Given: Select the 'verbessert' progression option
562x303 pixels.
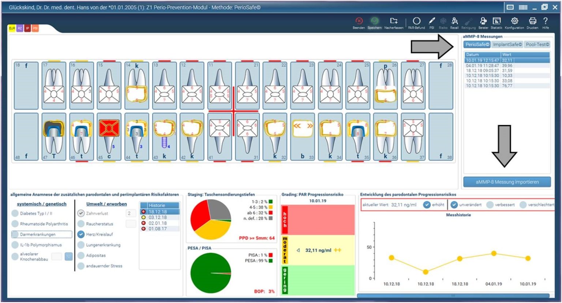Looking at the screenshot, I should tap(490, 205).
